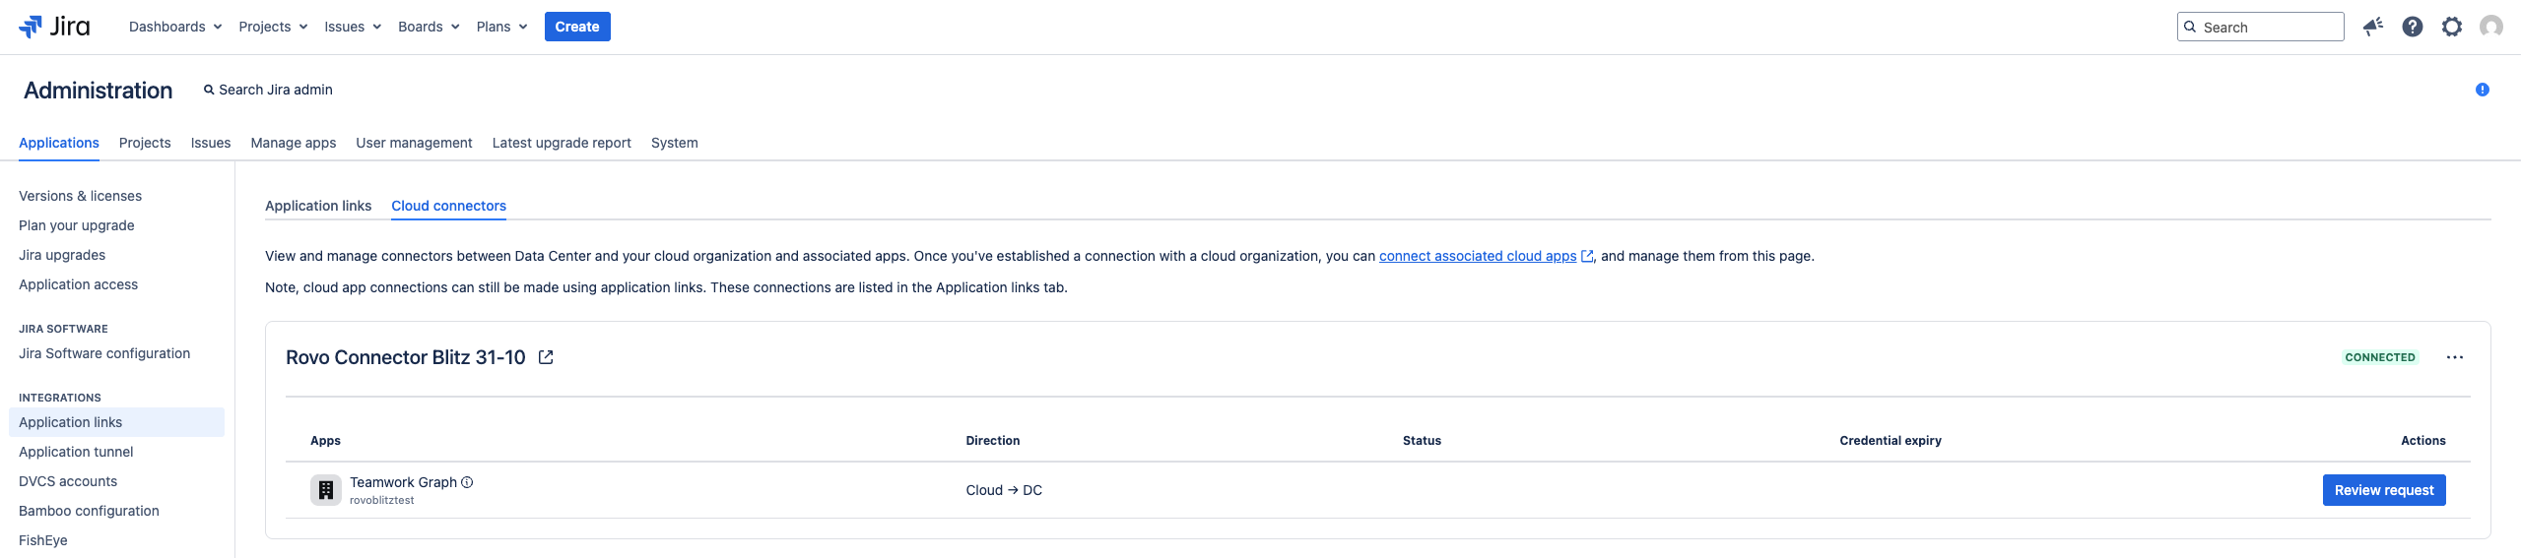Click the Status column header

1422,441
